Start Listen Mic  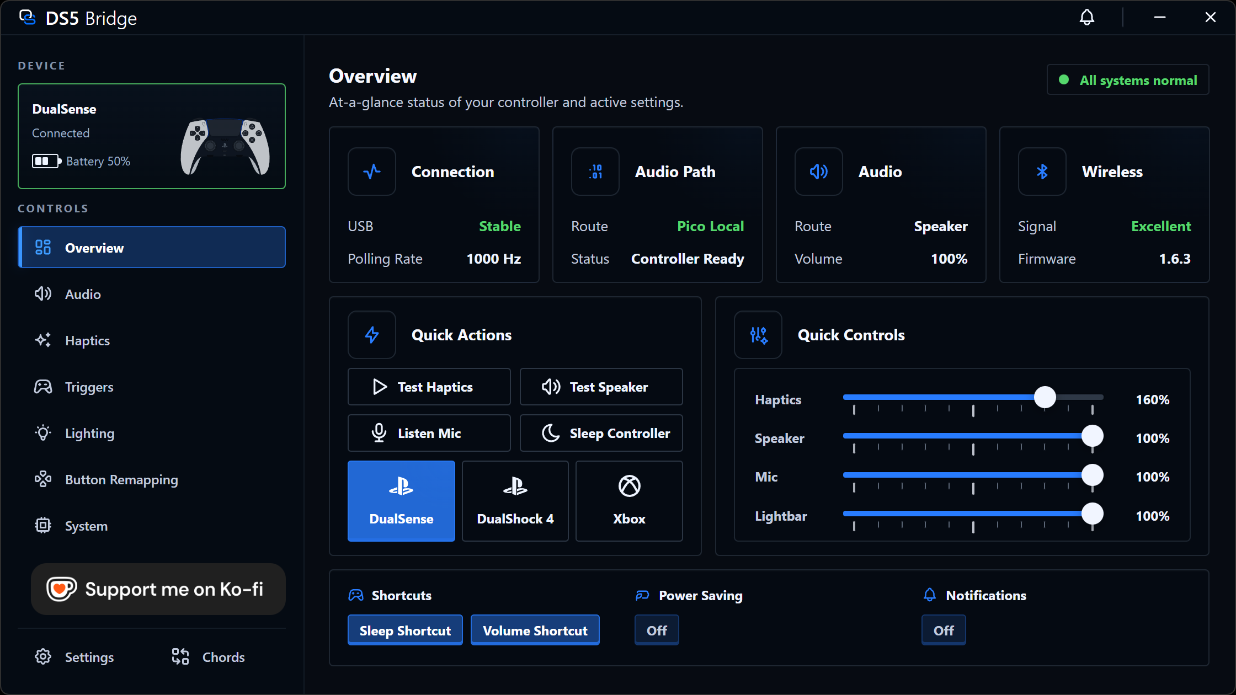click(x=429, y=433)
